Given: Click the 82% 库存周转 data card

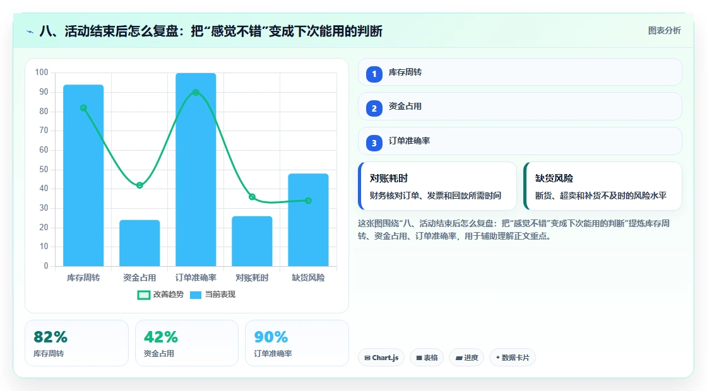Looking at the screenshot, I should 76,343.
